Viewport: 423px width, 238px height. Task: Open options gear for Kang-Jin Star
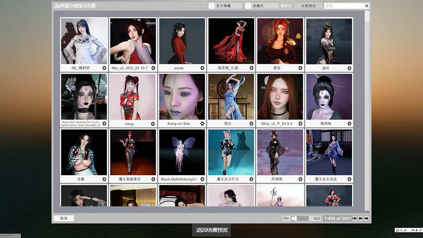202,124
